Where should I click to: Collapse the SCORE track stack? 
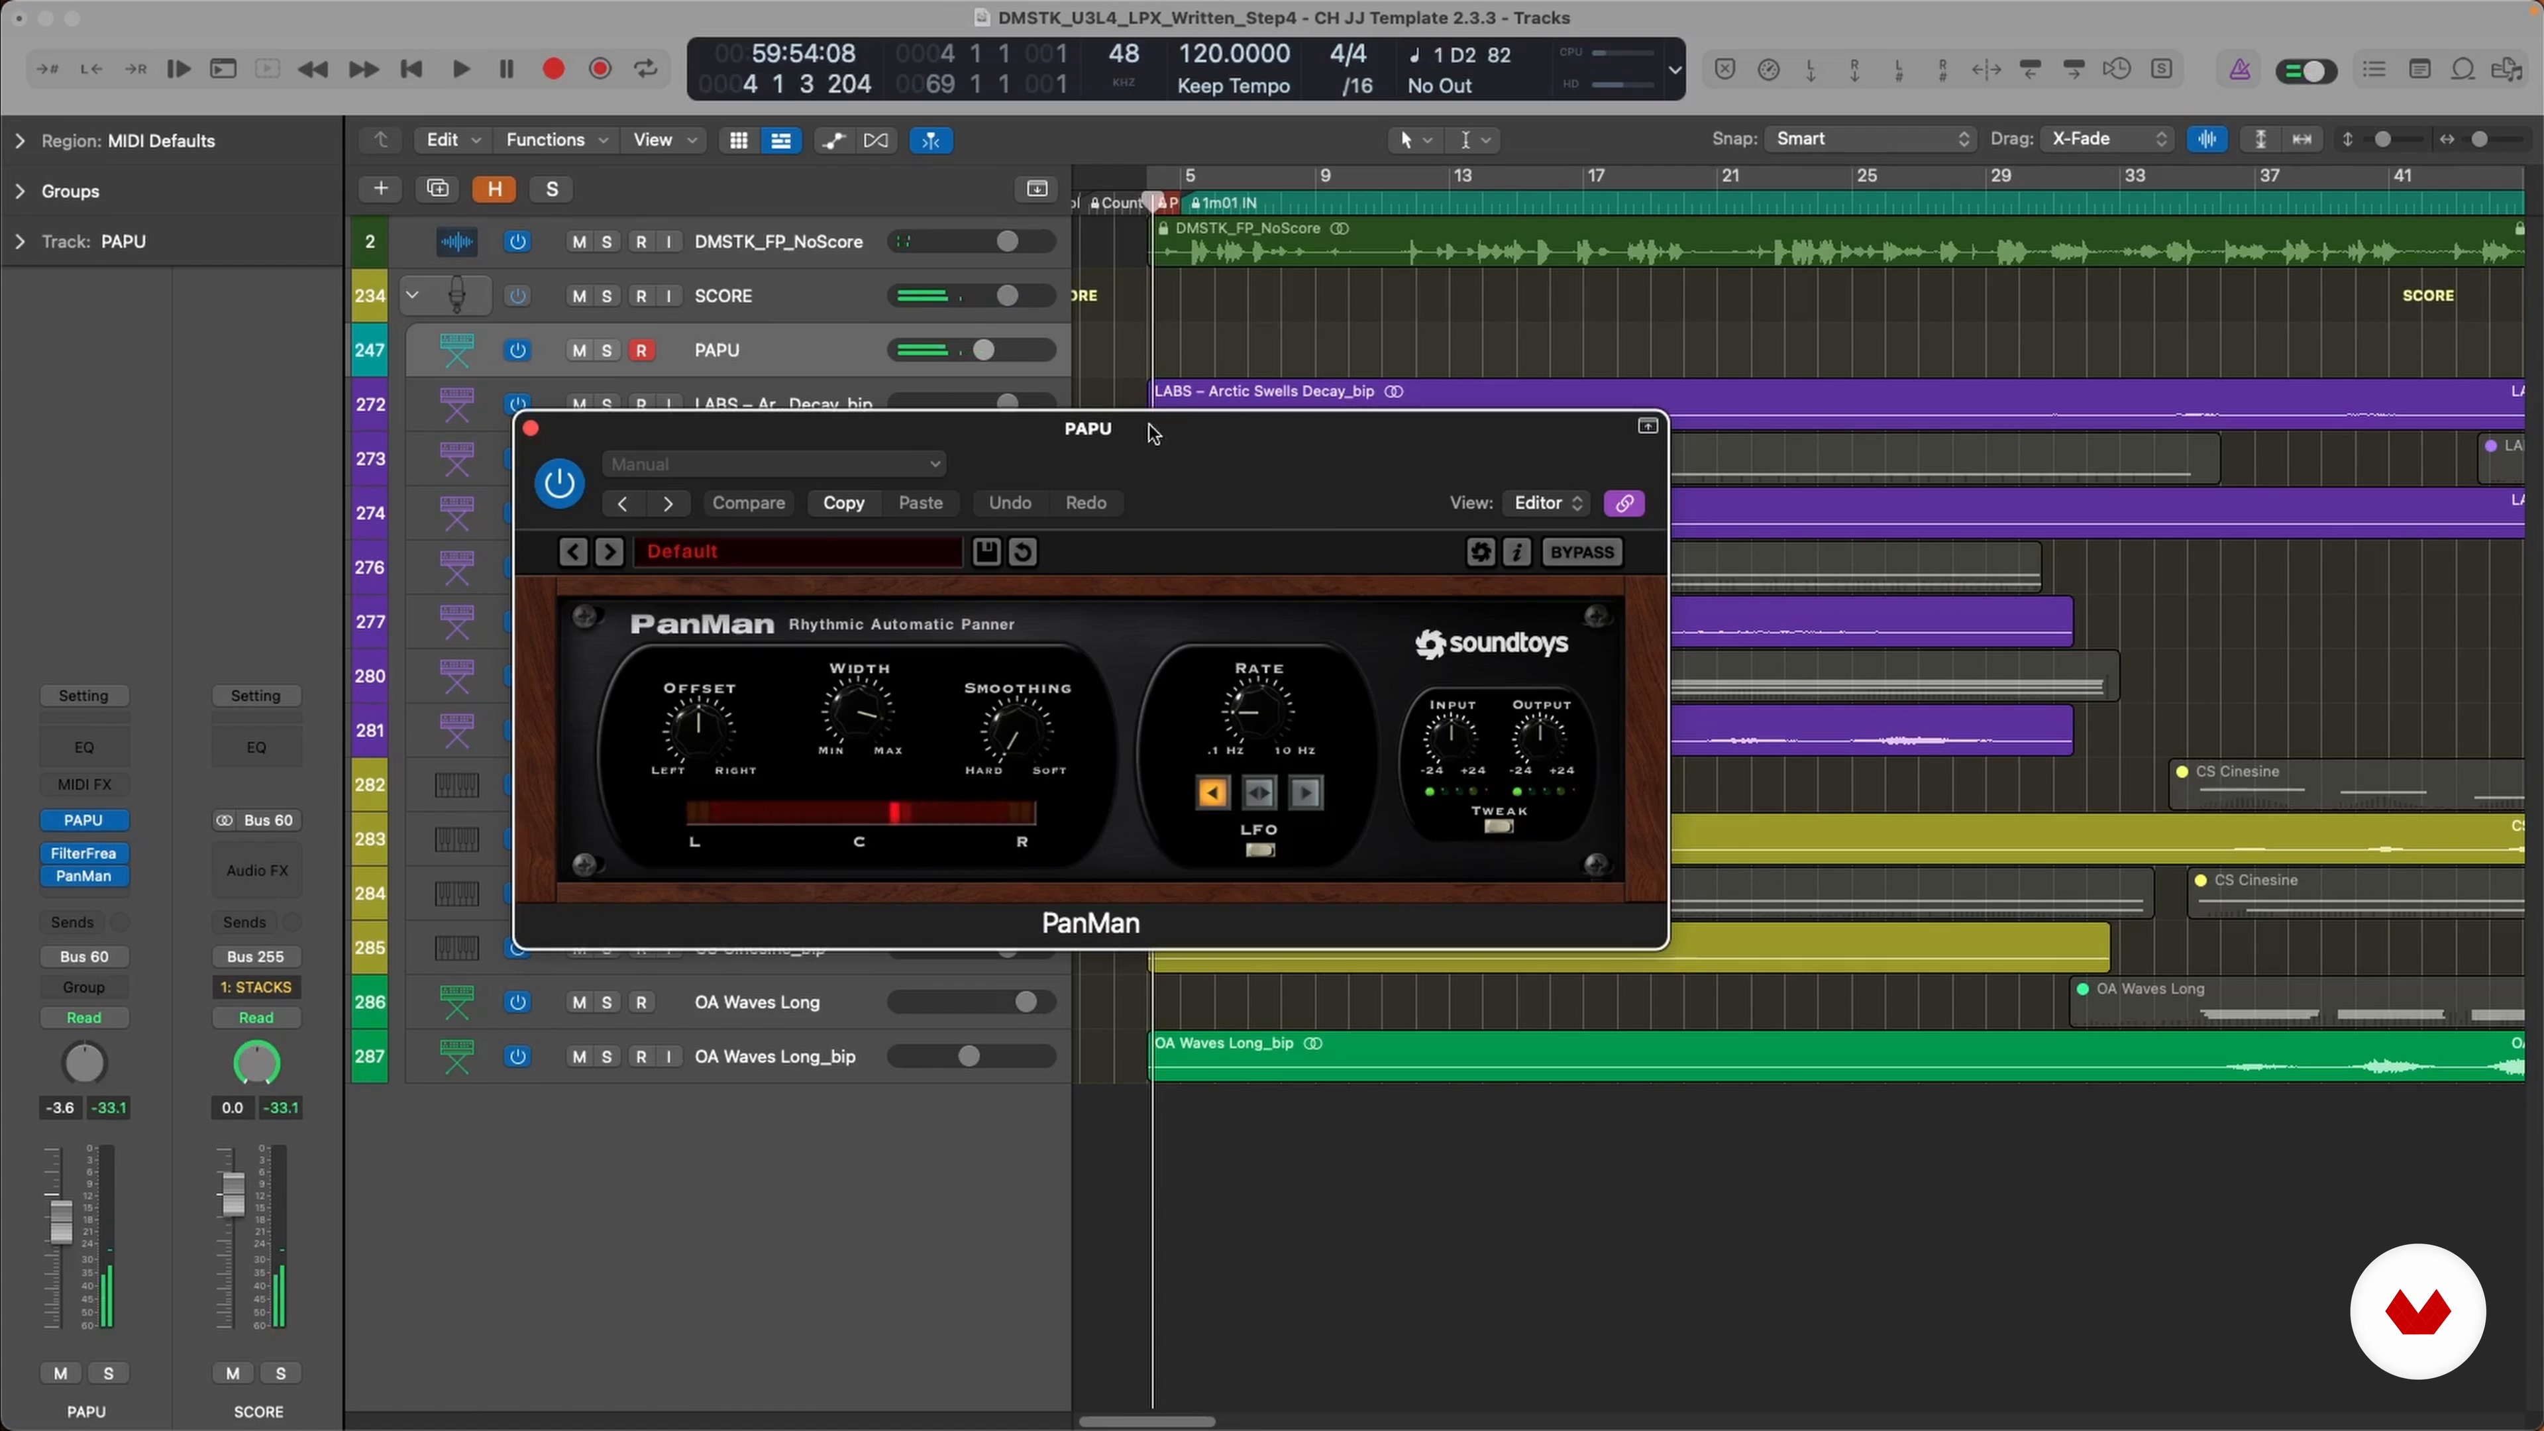(x=413, y=295)
